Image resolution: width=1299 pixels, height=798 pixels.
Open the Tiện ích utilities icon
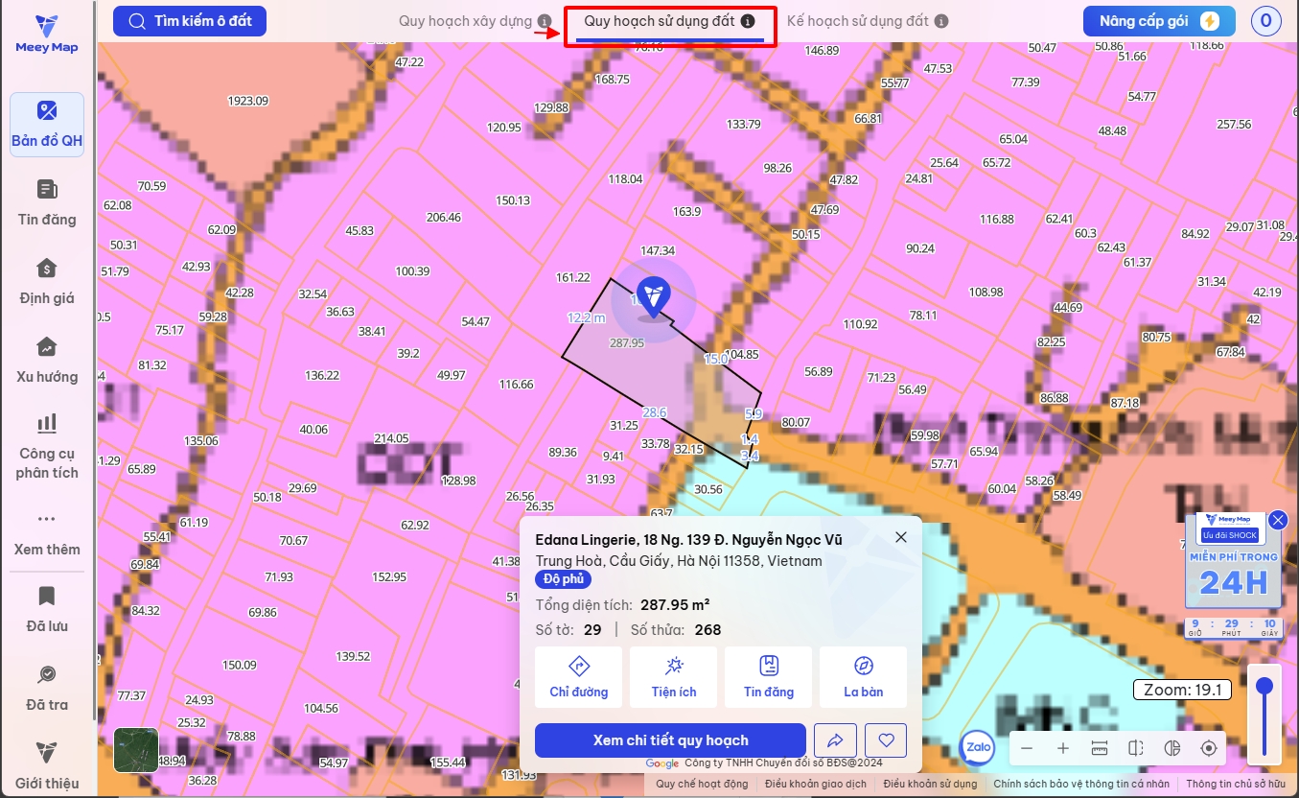tap(673, 674)
